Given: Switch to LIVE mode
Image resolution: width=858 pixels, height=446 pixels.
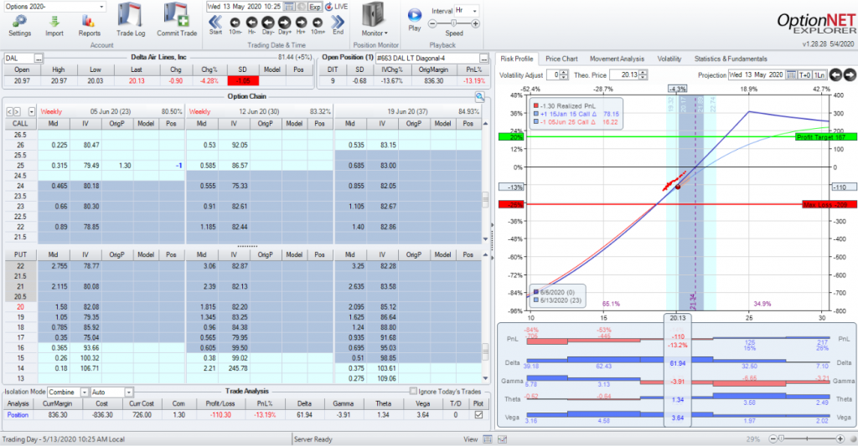Looking at the screenshot, I should coord(337,7).
